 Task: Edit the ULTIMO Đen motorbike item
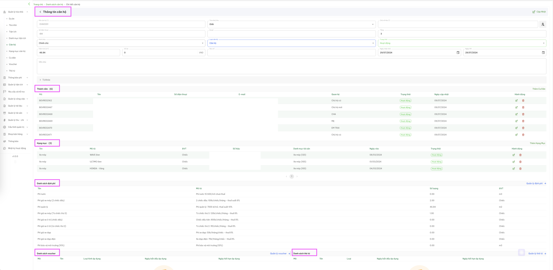(x=513, y=162)
